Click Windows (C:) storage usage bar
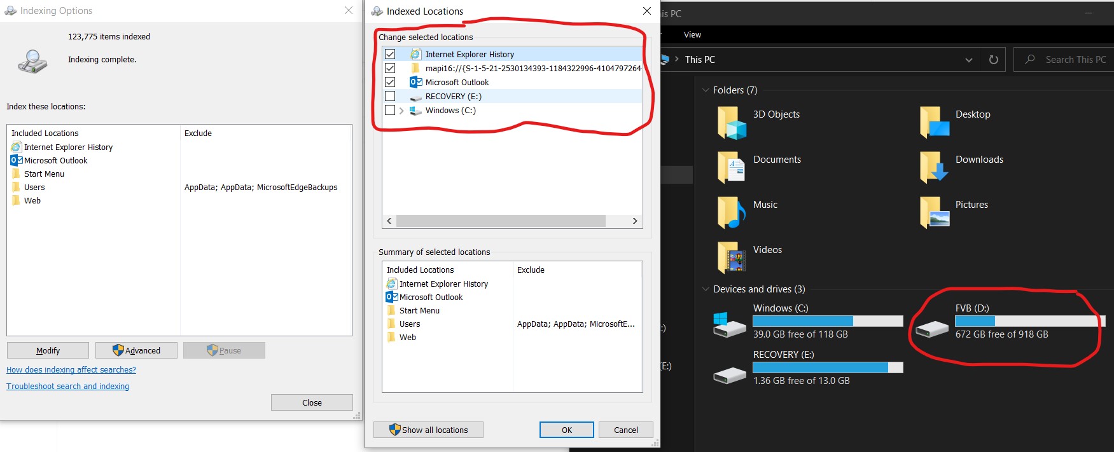 point(828,321)
